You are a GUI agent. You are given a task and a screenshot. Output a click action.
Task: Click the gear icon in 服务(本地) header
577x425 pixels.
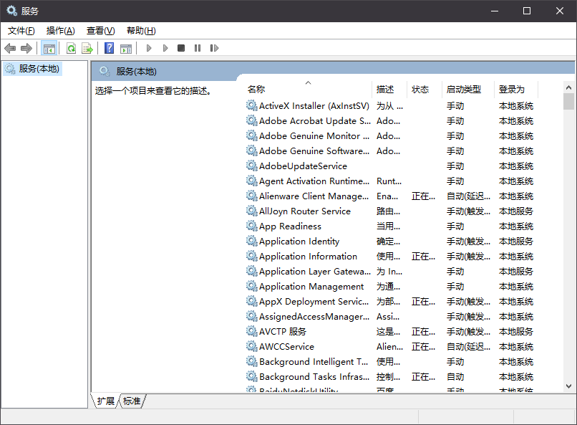[x=105, y=71]
